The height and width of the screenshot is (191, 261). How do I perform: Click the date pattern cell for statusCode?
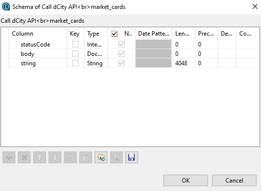point(154,44)
